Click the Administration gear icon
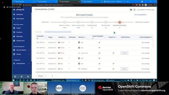This screenshot has width=169, height=95. pos(14,64)
